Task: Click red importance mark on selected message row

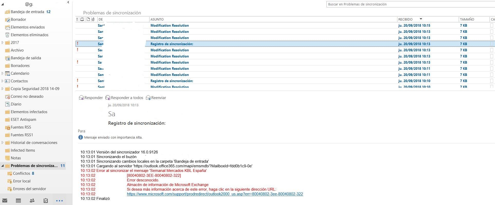Action: click(78, 44)
